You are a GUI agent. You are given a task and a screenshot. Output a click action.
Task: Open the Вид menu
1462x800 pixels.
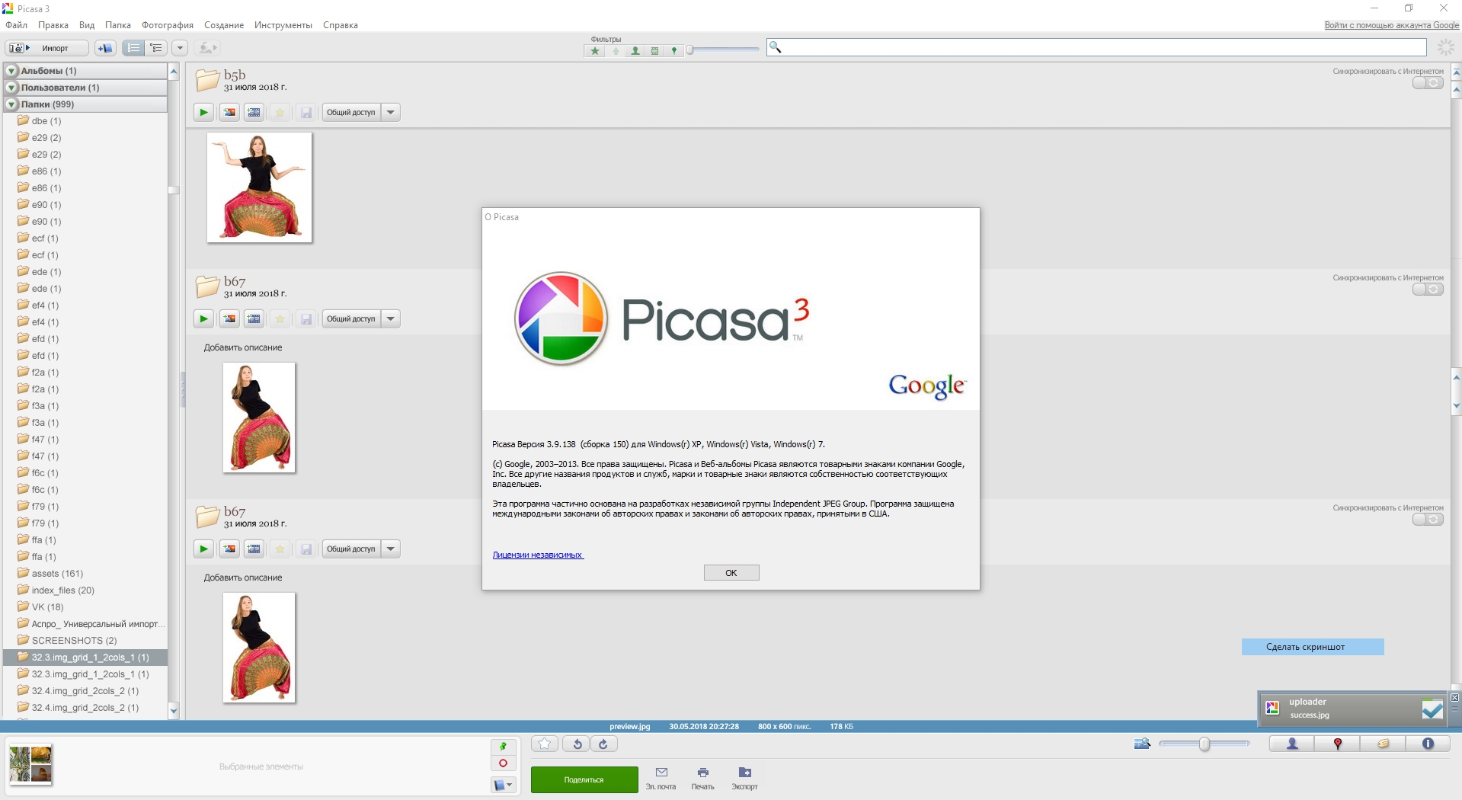(87, 25)
